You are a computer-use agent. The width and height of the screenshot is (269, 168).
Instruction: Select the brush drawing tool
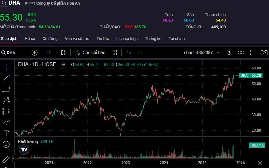point(6,123)
